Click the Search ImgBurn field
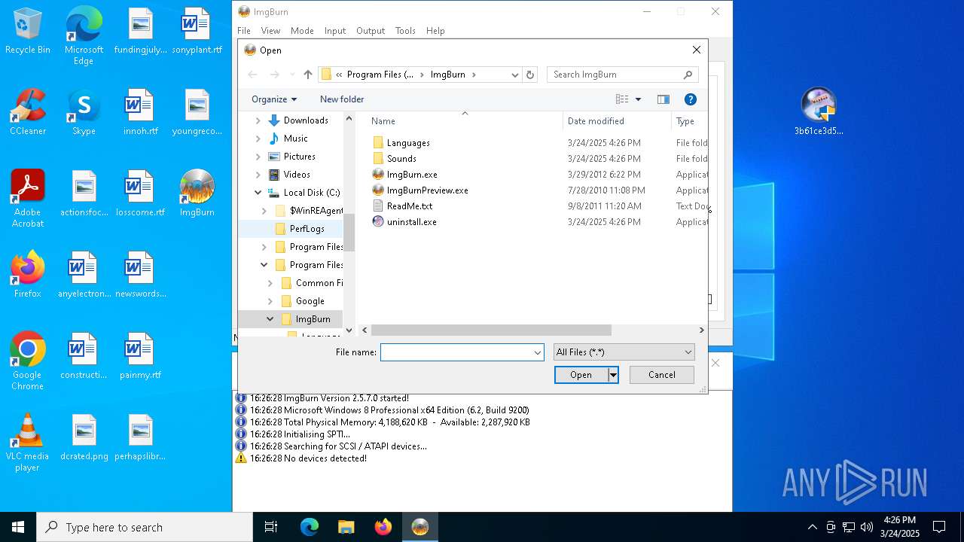 coord(615,75)
